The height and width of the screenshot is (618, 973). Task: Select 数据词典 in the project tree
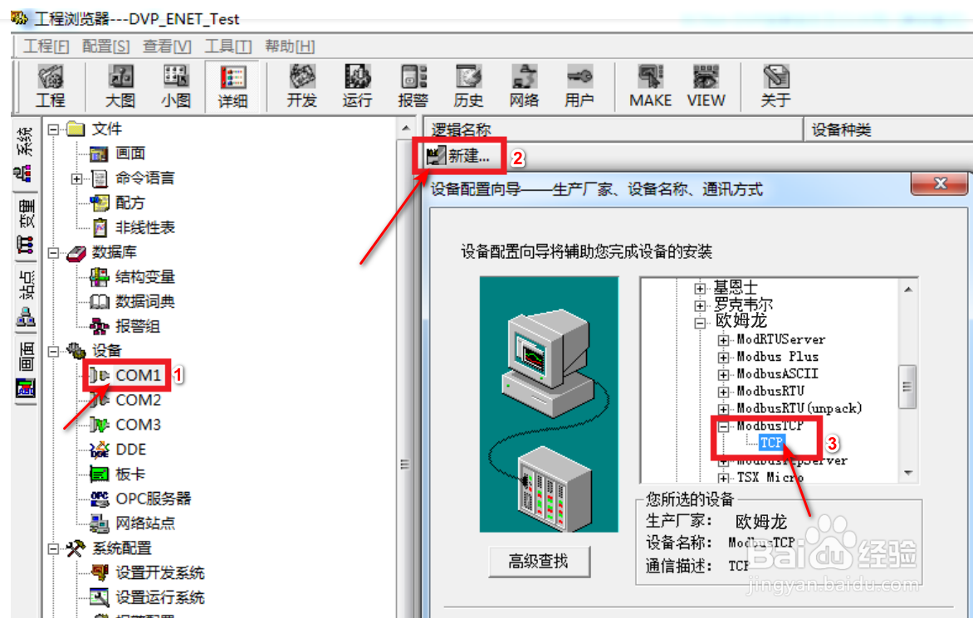145,301
